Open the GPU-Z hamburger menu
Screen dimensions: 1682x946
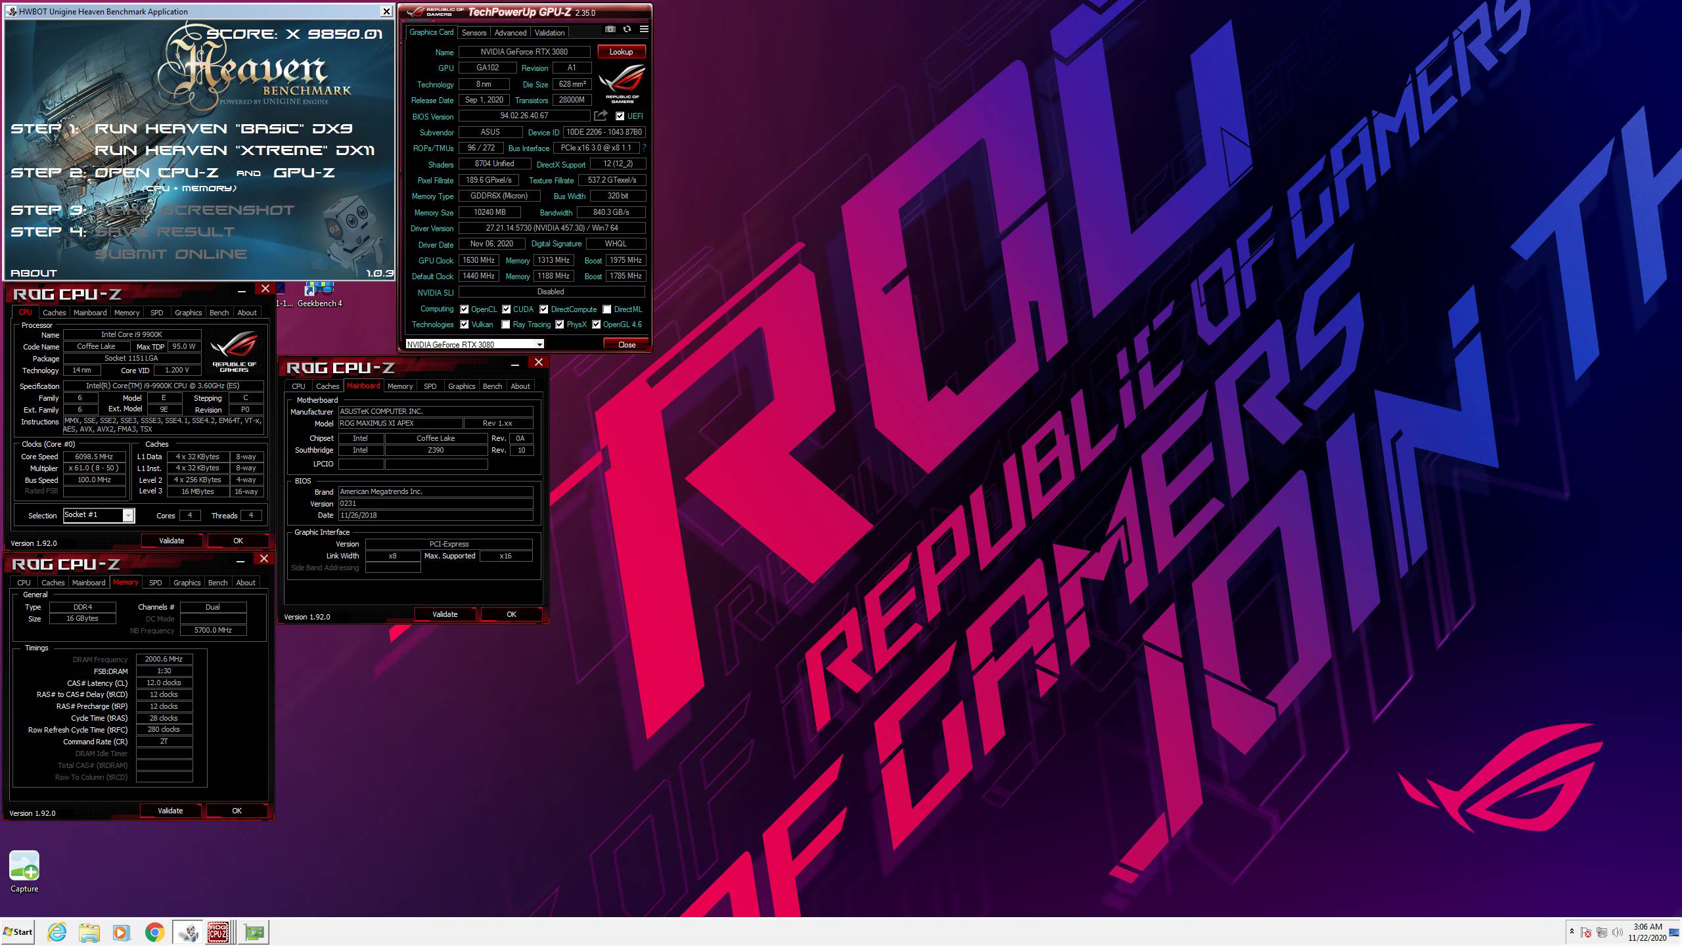click(x=644, y=30)
